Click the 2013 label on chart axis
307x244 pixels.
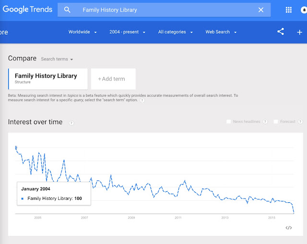225,218
